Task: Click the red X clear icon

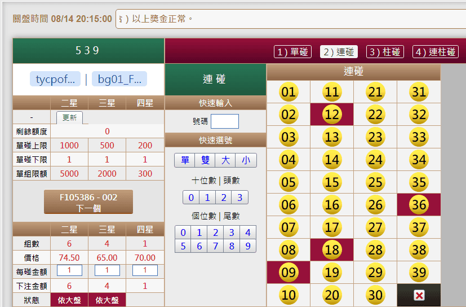Action: pos(419,295)
